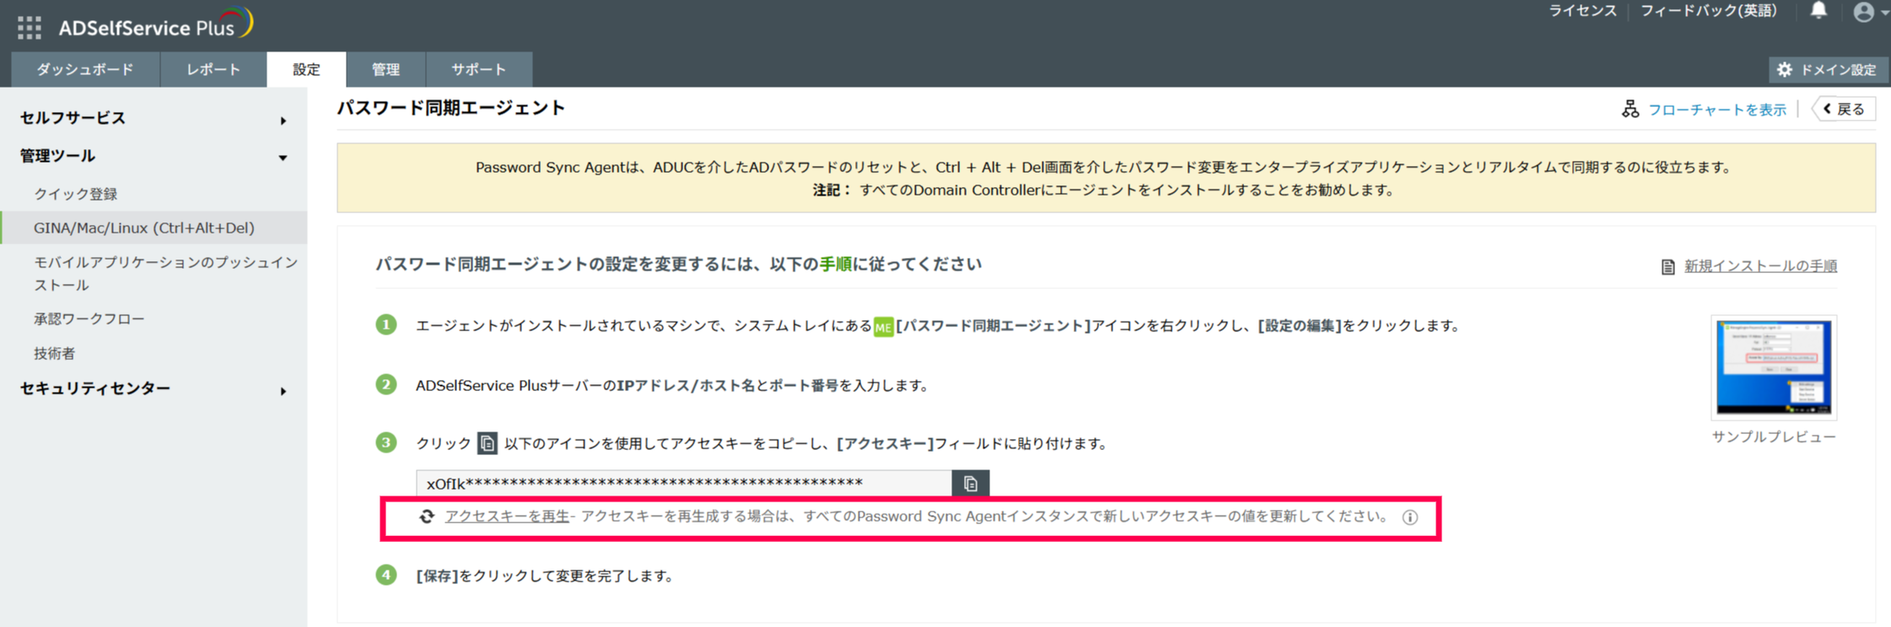Collapse the 管理ツール sidebar section
This screenshot has width=1891, height=627.
(x=154, y=157)
